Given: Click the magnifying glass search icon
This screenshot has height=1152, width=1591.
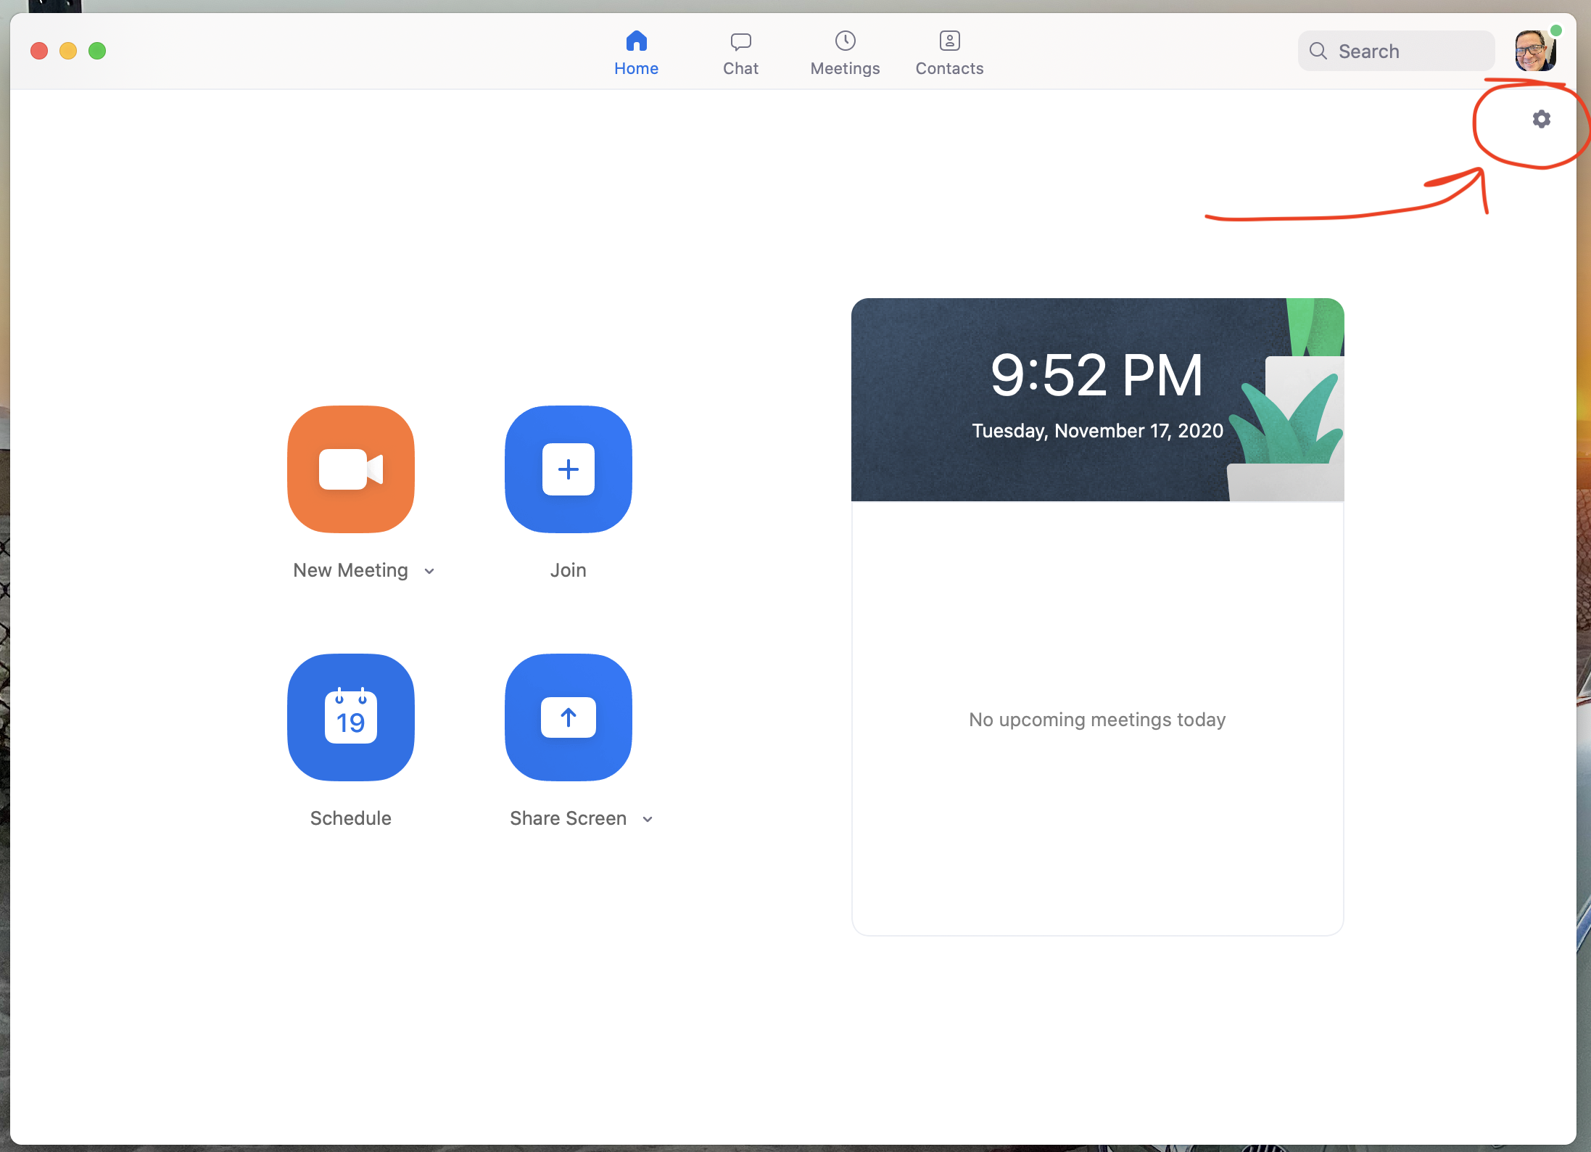Looking at the screenshot, I should click(x=1318, y=51).
